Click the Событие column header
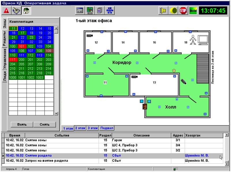 (x=62, y=135)
